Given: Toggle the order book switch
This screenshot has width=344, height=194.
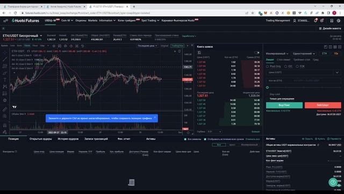Looking at the screenshot, I should [257, 53].
